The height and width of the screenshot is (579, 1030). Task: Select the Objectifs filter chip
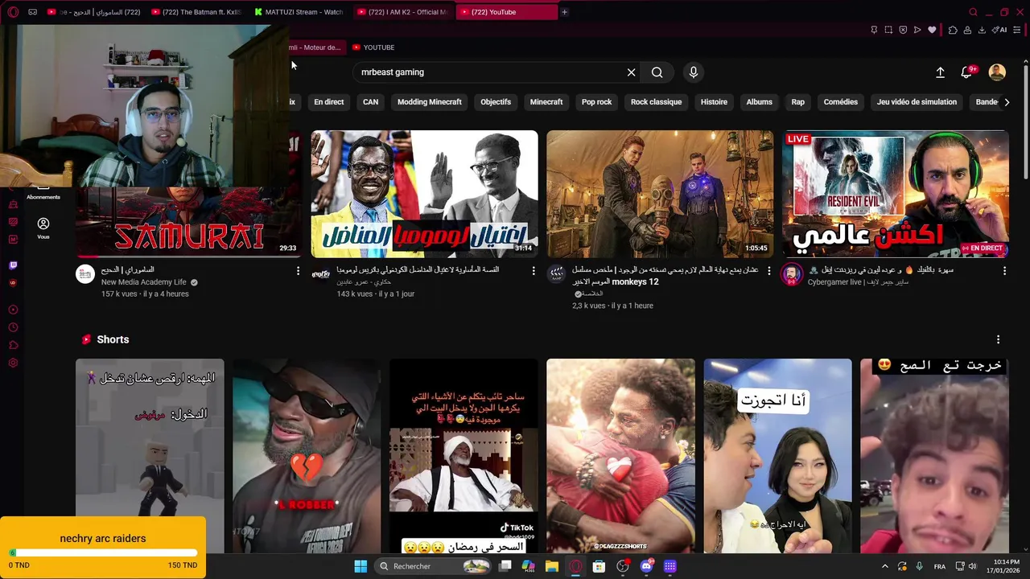coord(496,102)
